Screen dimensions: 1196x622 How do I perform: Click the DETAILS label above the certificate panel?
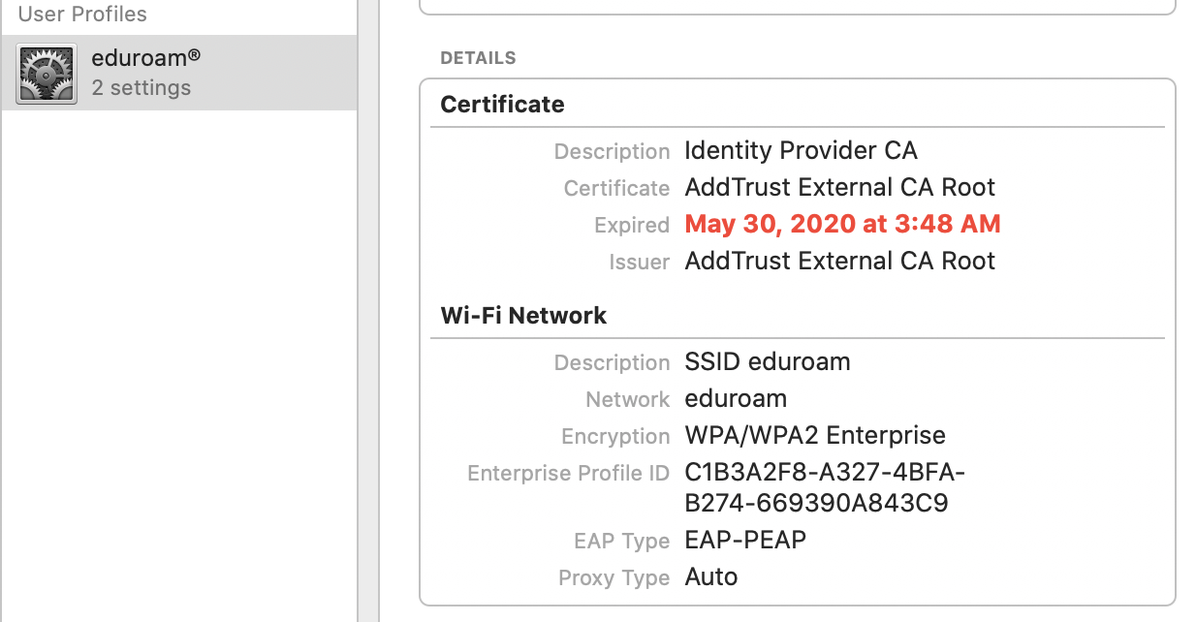click(478, 57)
